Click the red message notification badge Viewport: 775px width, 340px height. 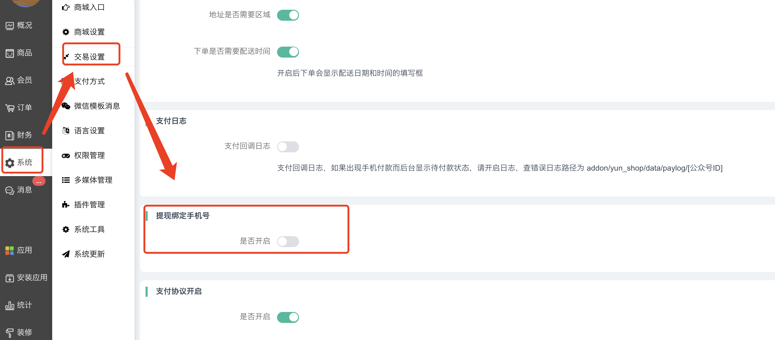pos(39,182)
